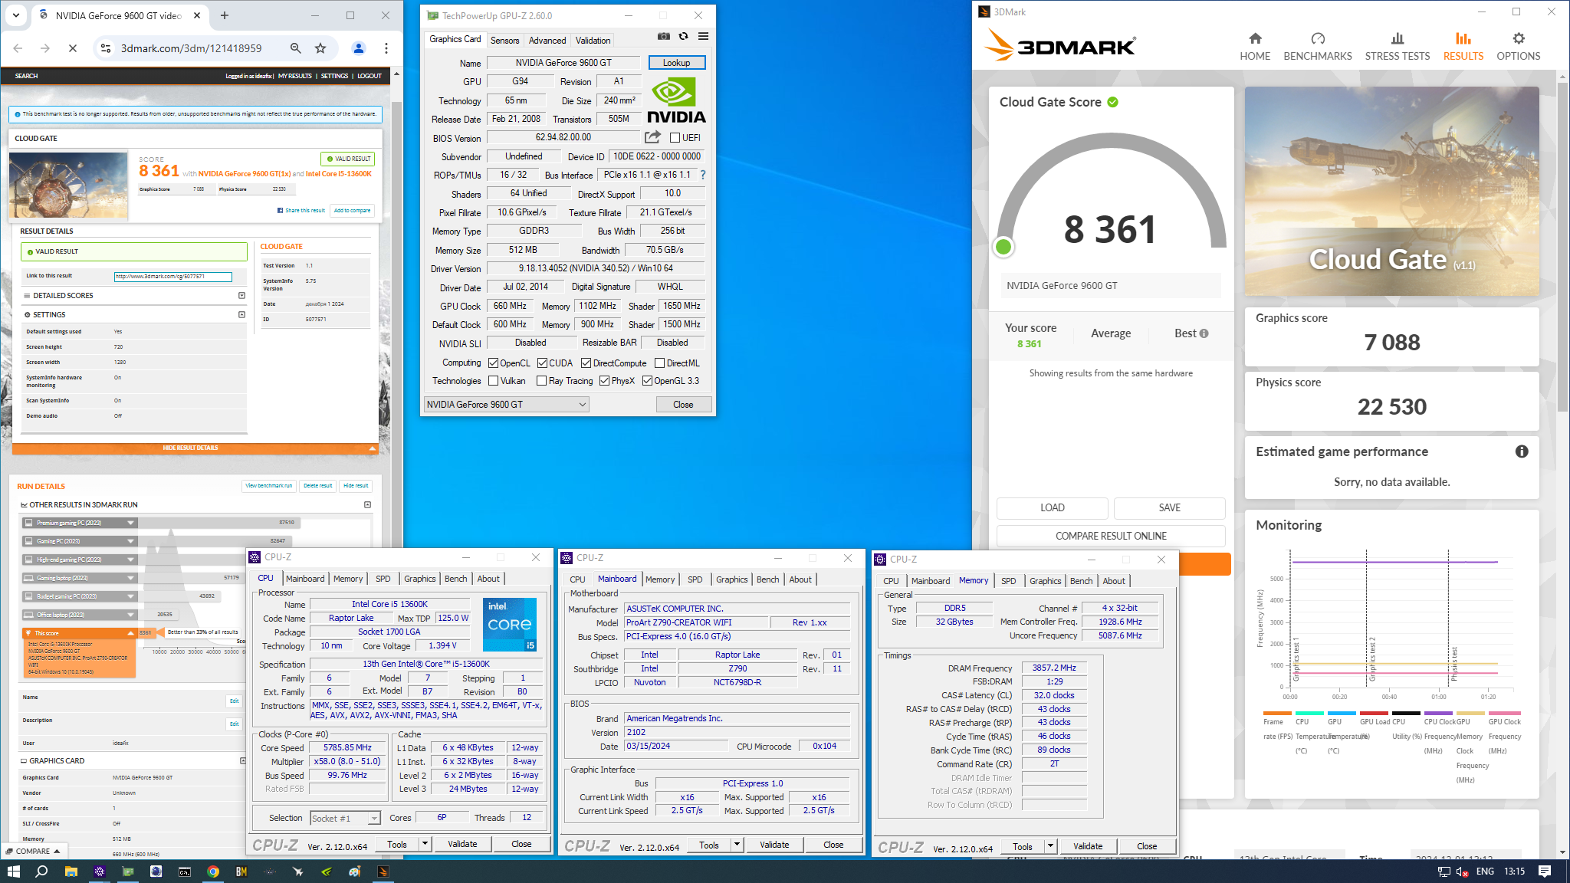This screenshot has width=1570, height=883.
Task: Open File Explorer from taskbar
Action: pyautogui.click(x=71, y=872)
